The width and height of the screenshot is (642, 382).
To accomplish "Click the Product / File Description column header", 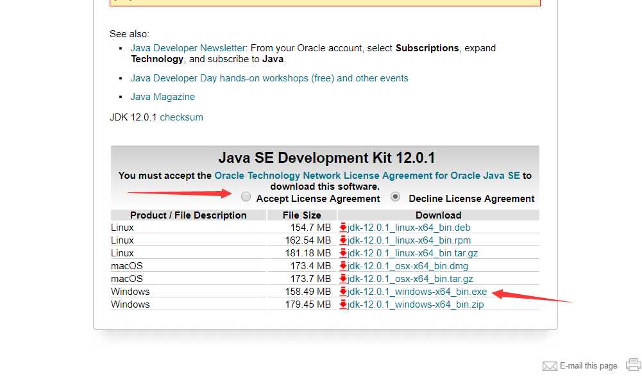I will pyautogui.click(x=189, y=215).
